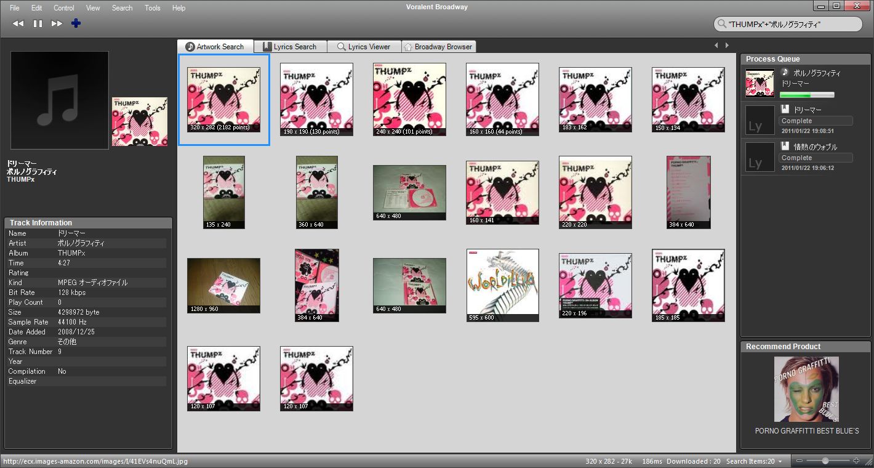
Task: Click the Process Queue panel header
Action: coord(806,59)
